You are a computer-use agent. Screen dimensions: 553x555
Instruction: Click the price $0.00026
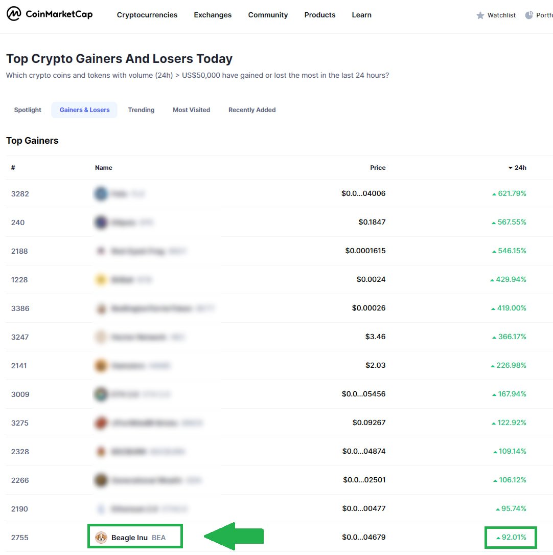[x=368, y=308]
